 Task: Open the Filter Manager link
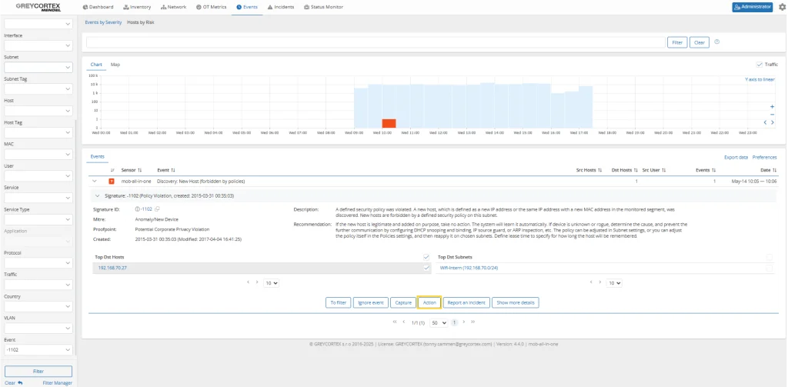point(58,382)
